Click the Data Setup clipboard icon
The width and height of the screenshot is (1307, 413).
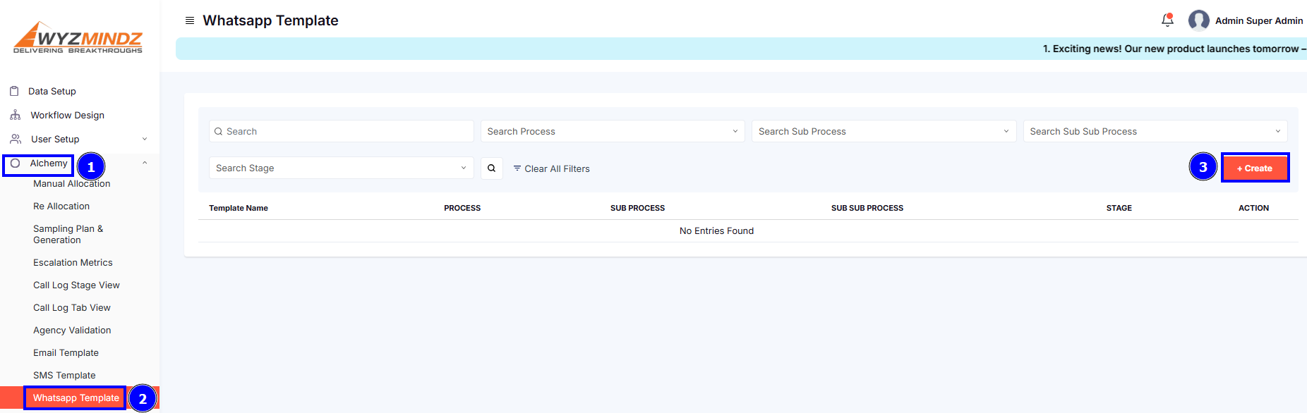[14, 91]
